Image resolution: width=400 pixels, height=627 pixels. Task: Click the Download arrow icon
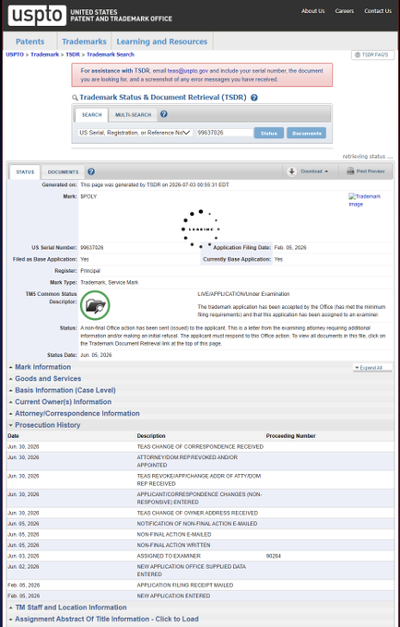point(292,172)
